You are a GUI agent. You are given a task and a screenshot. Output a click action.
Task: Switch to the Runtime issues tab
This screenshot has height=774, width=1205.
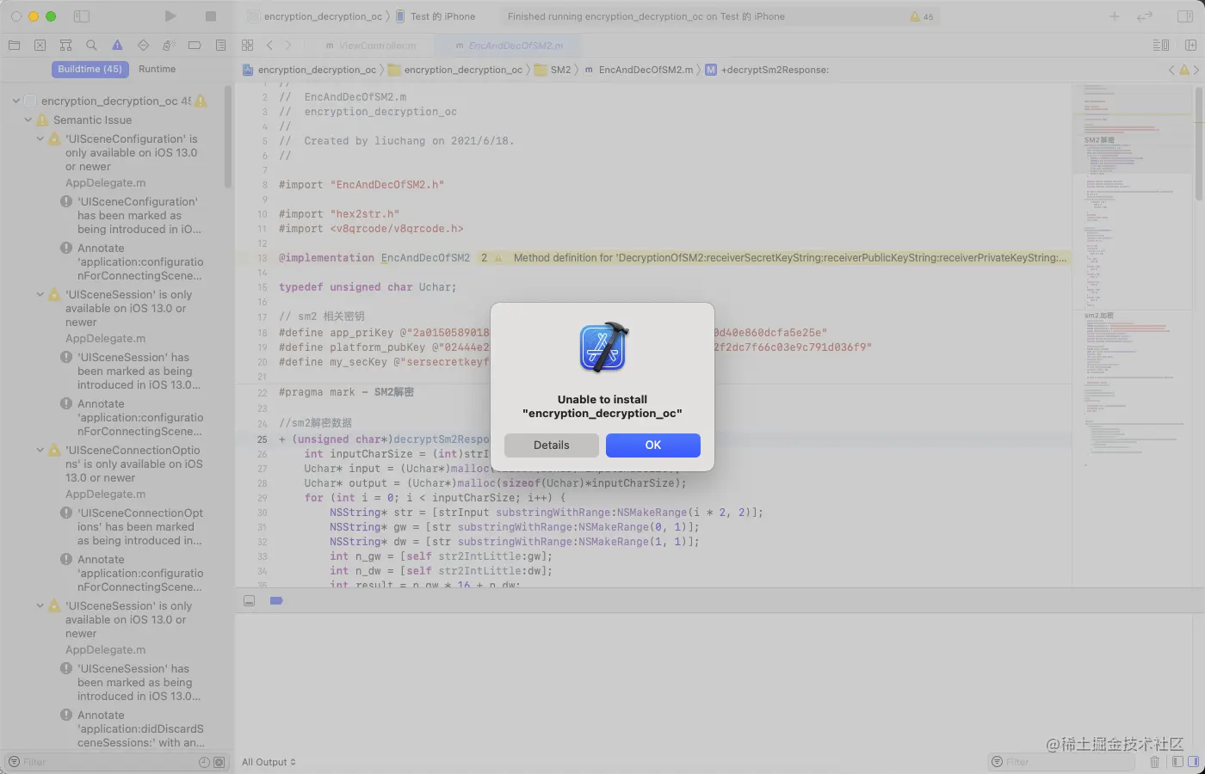(x=158, y=69)
